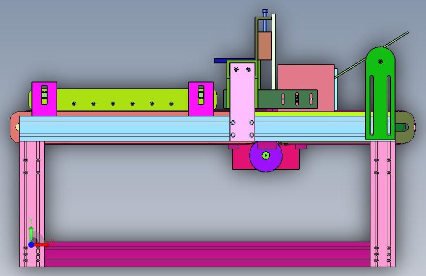Click the green hub of the purple gear
Screen dimensions: 426x276
(x=266, y=155)
